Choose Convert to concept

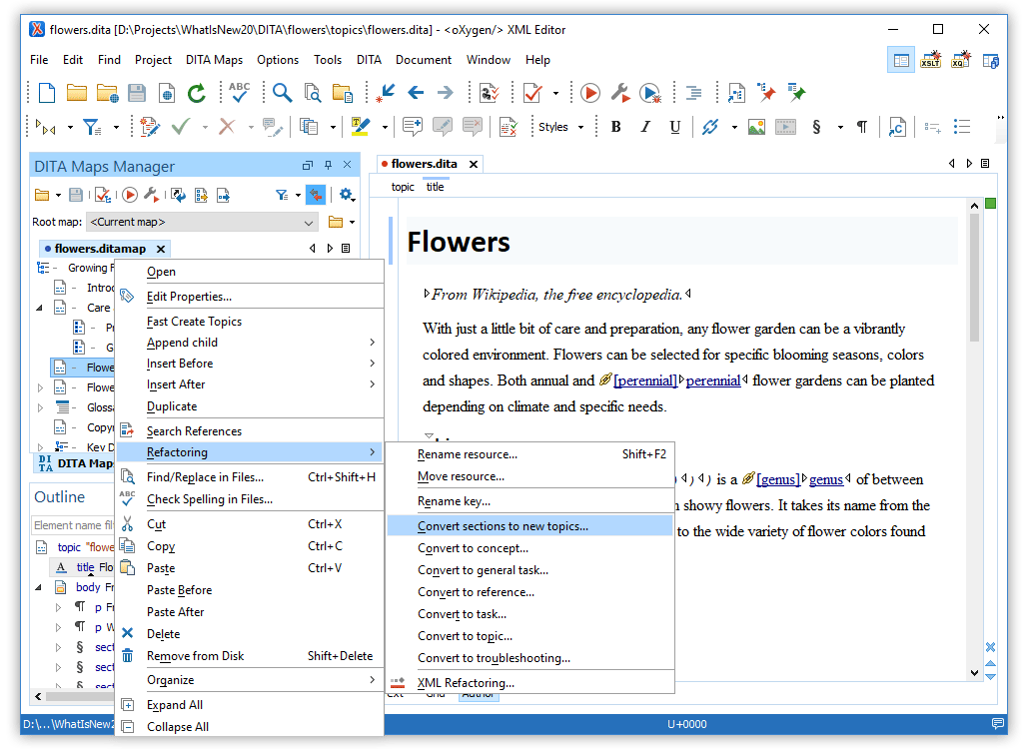point(530,548)
